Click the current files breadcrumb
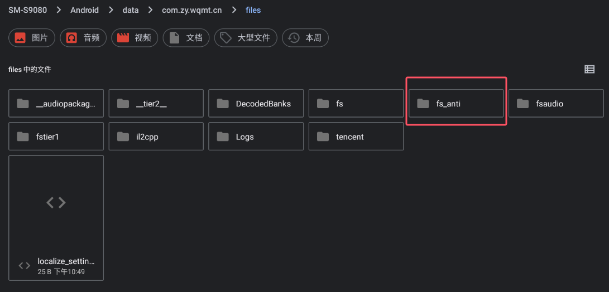 point(253,10)
